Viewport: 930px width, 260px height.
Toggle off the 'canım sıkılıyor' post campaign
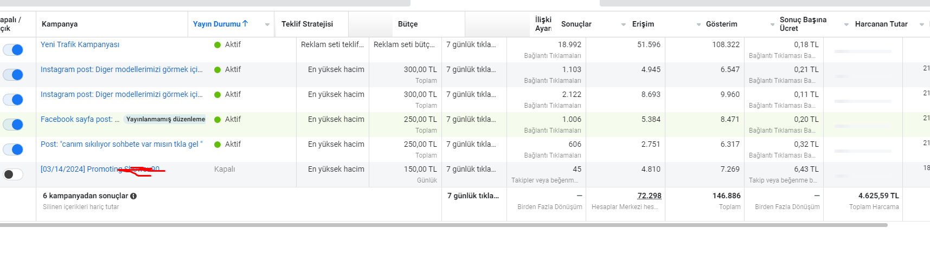13,149
